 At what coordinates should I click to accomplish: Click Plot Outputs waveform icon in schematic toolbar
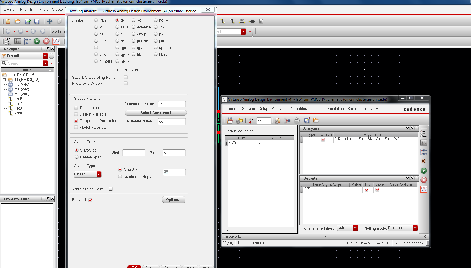coord(56,41)
